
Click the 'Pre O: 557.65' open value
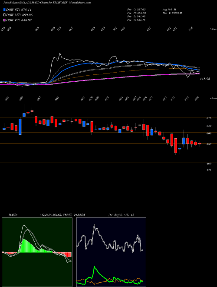(136, 10)
